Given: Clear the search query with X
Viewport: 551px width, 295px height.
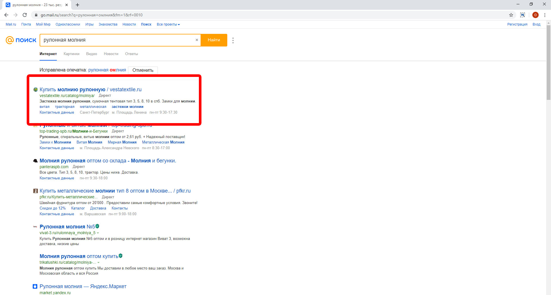Looking at the screenshot, I should [x=197, y=40].
